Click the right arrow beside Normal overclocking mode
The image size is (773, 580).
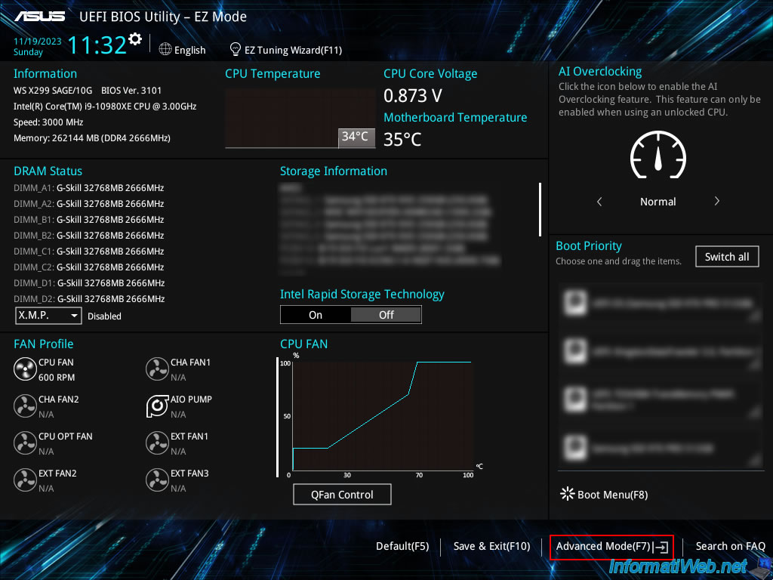716,202
